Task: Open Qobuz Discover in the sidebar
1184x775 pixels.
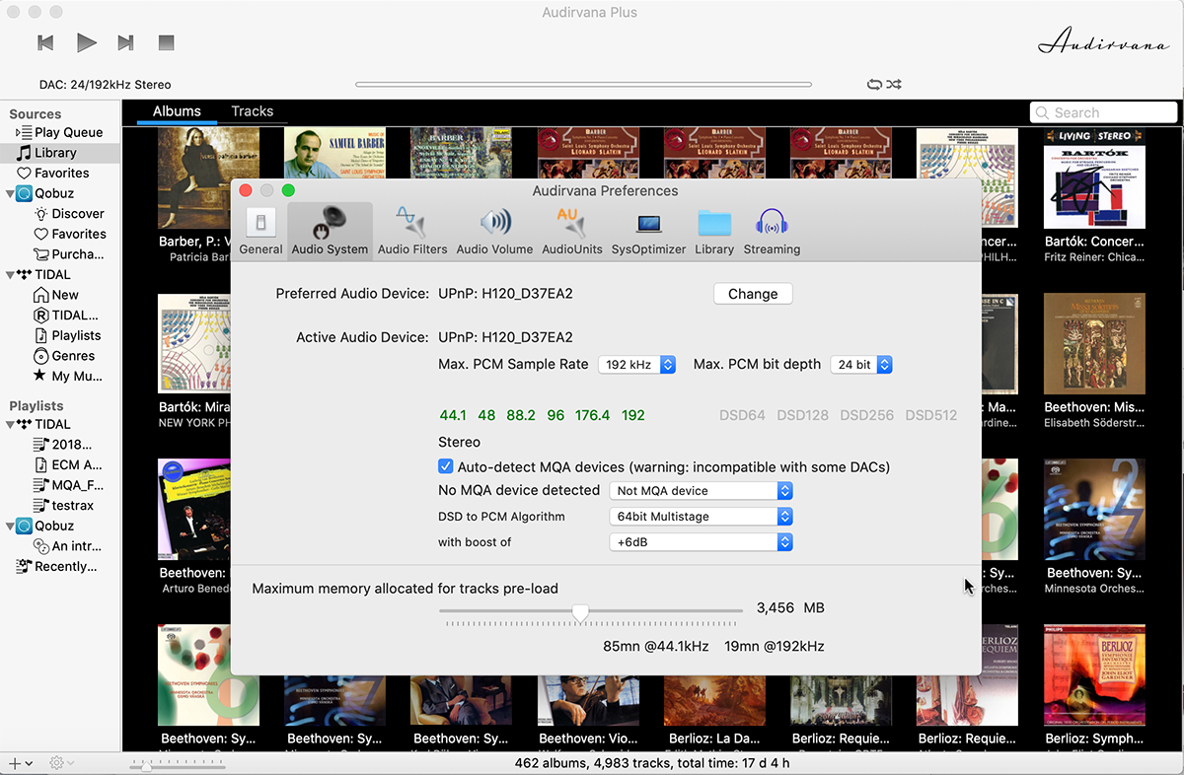Action: pos(78,214)
